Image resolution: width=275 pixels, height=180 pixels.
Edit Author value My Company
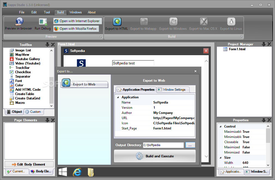pos(174,113)
